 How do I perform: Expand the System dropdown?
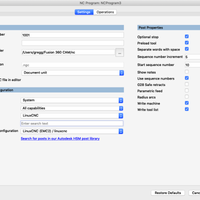[x=72, y=100]
